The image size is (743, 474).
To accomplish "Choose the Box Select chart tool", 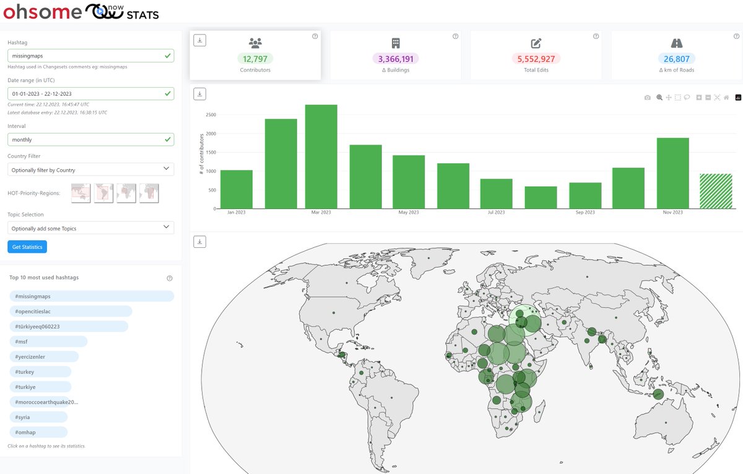I will coord(678,98).
